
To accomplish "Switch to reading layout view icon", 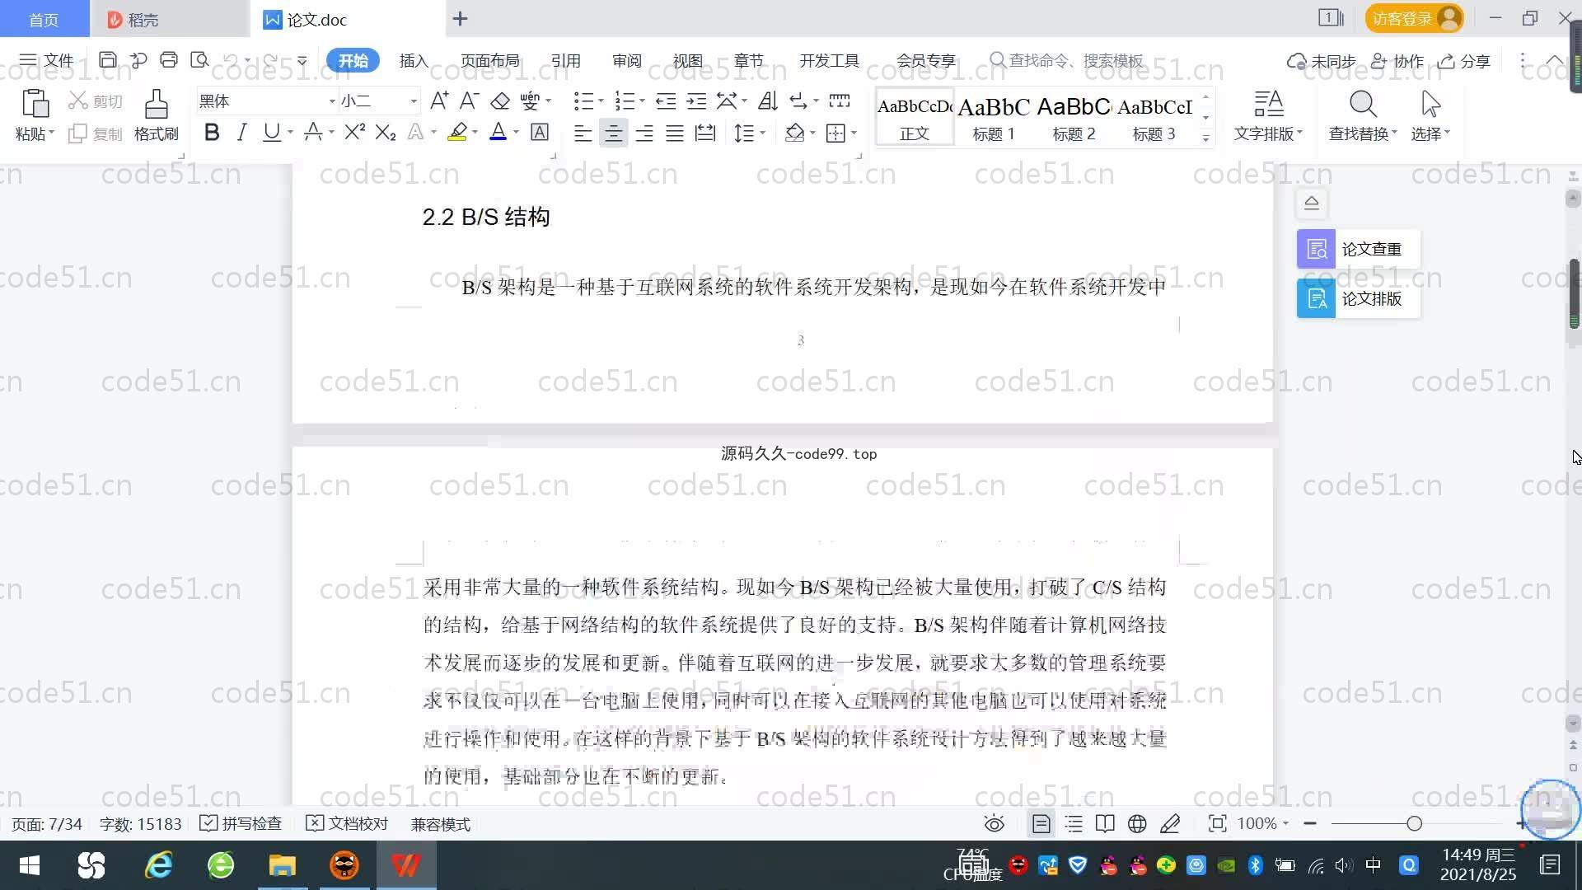I will click(x=1105, y=823).
